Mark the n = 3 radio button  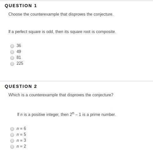click(12, 141)
